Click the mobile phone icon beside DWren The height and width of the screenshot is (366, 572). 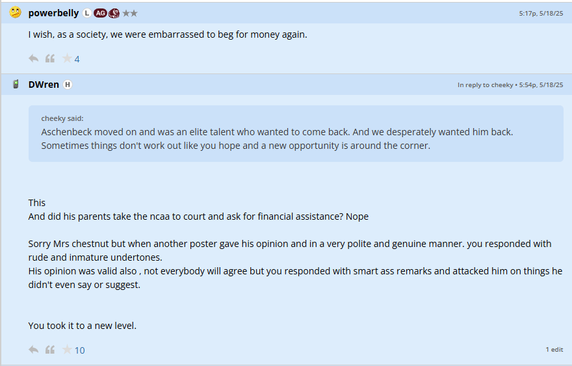click(x=16, y=85)
